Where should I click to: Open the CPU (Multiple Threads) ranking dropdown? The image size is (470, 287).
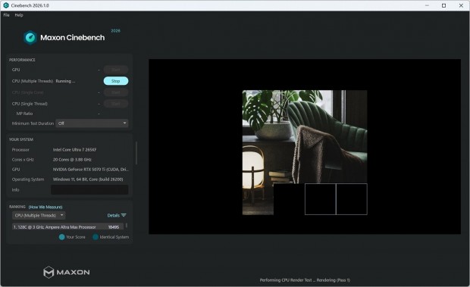(x=39, y=215)
